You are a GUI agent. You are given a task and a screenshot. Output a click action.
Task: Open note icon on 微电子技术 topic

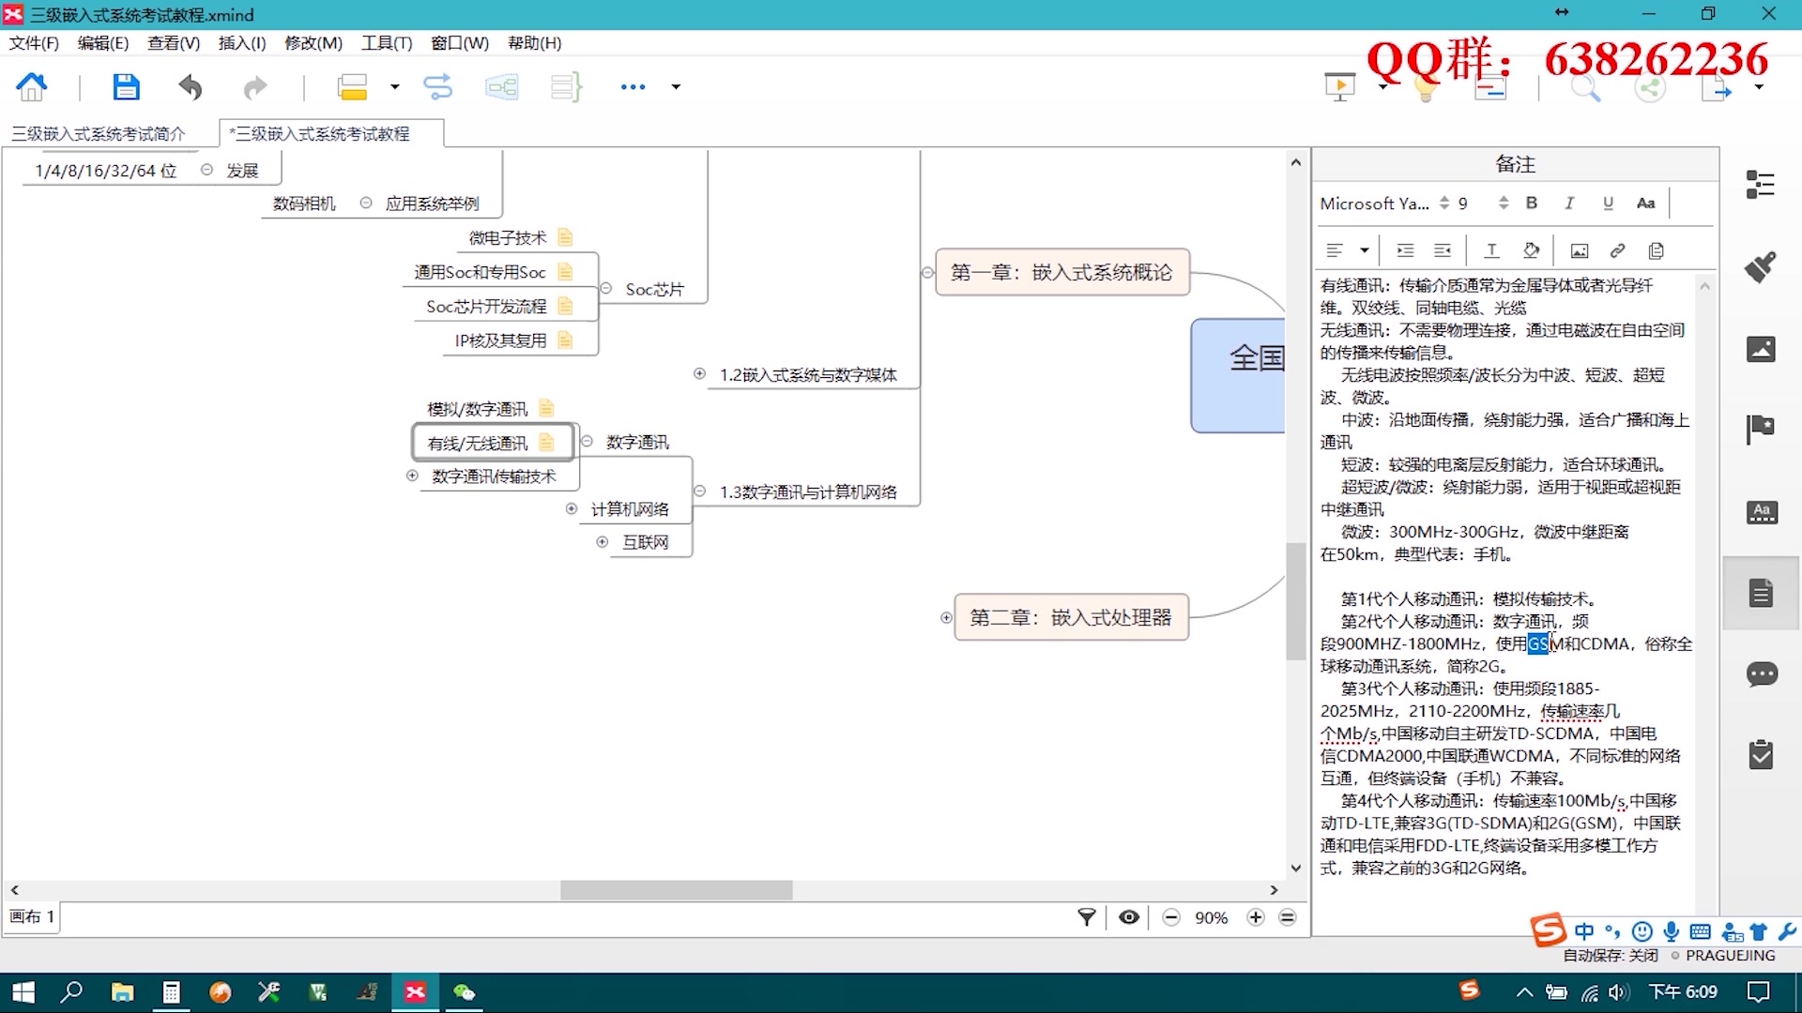click(x=565, y=238)
